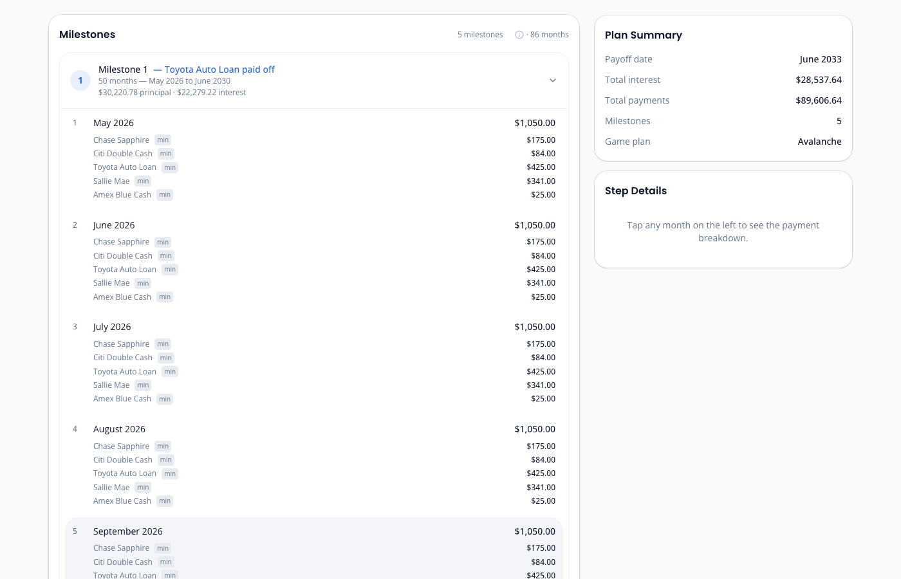Click Amex Blue Cash's min badge in July 2026
Viewport: 901px width, 579px height.
(165, 398)
